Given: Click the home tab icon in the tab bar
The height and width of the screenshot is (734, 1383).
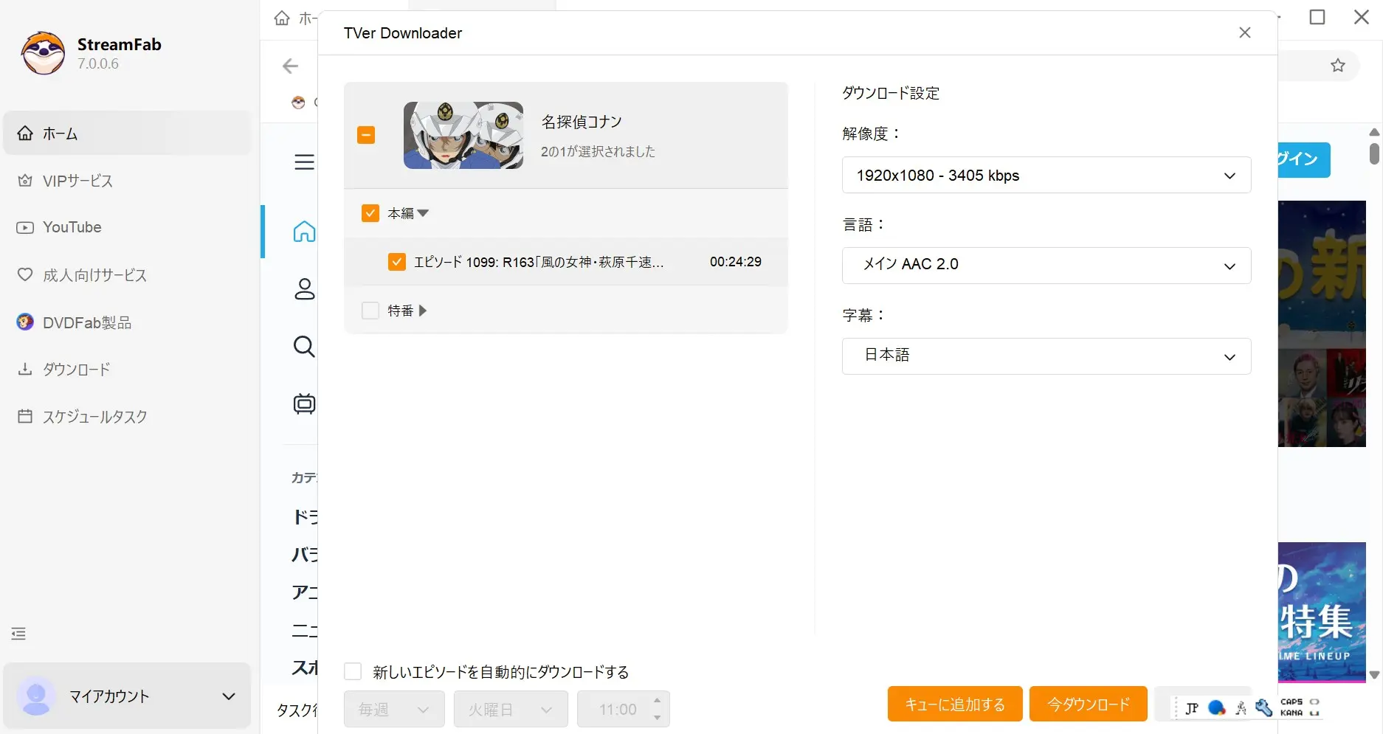Looking at the screenshot, I should 282,18.
